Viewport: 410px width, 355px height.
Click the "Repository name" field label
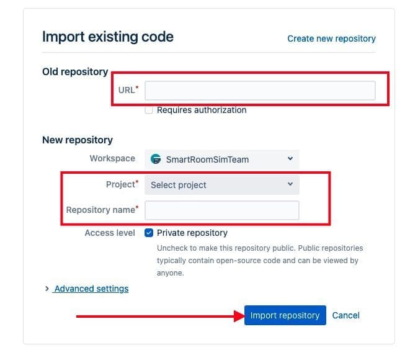(x=100, y=210)
